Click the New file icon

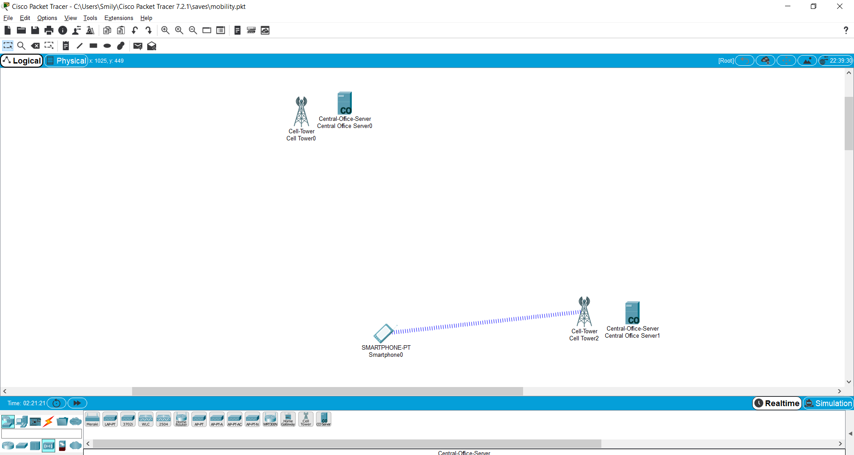coord(7,30)
